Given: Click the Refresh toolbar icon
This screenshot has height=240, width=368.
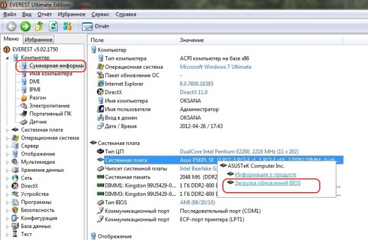Looking at the screenshot, I should pyautogui.click(x=53, y=26).
